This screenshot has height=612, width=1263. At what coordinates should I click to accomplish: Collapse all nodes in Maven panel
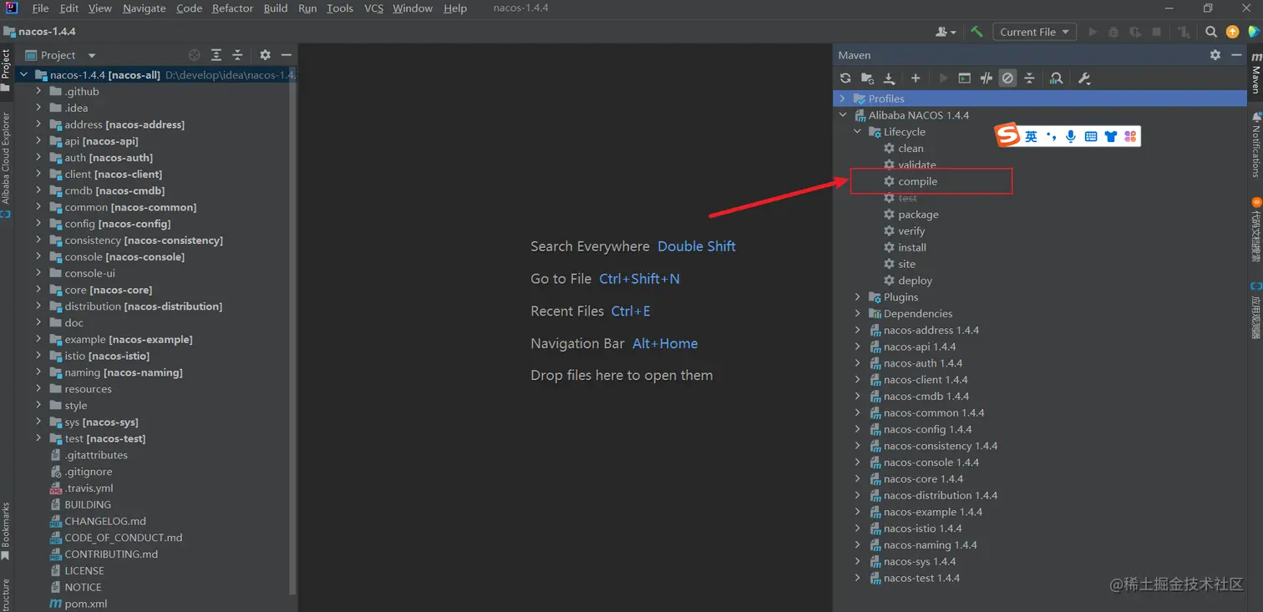click(1029, 78)
